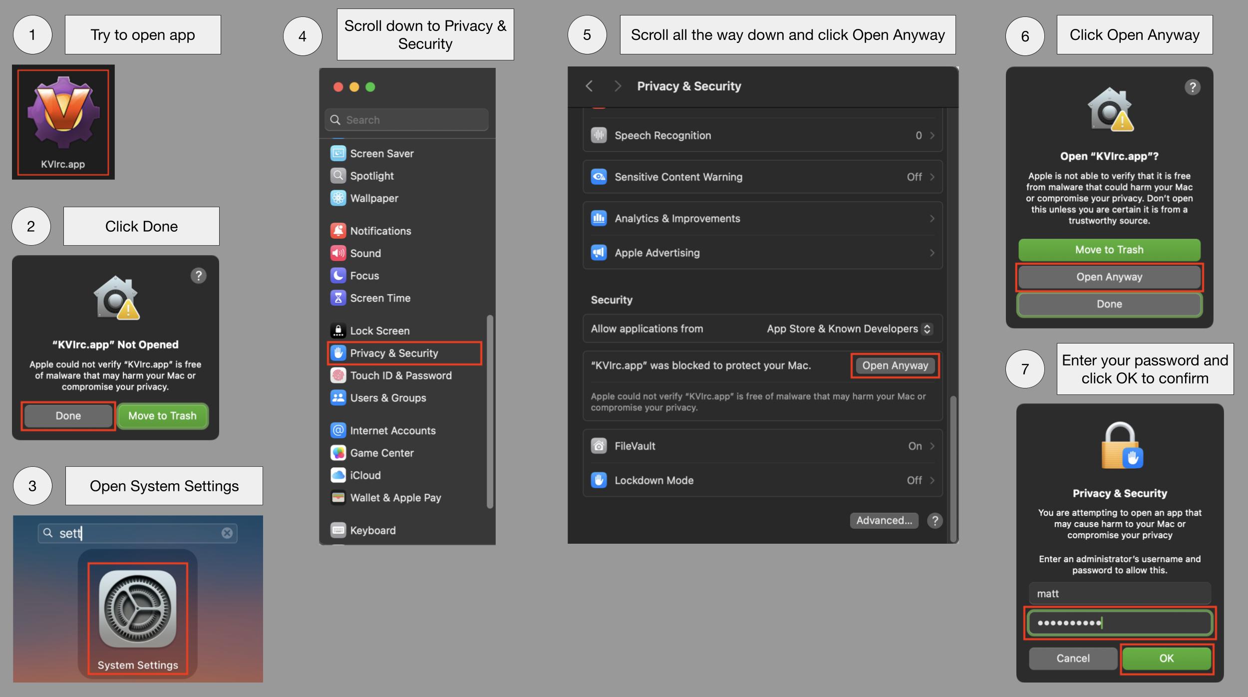The image size is (1248, 697).
Task: Select Privacy & Security sidebar item
Action: (x=404, y=353)
